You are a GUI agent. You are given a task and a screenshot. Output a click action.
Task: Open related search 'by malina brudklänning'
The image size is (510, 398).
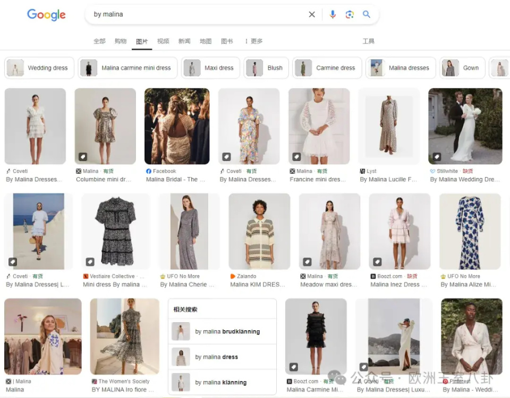(x=223, y=332)
